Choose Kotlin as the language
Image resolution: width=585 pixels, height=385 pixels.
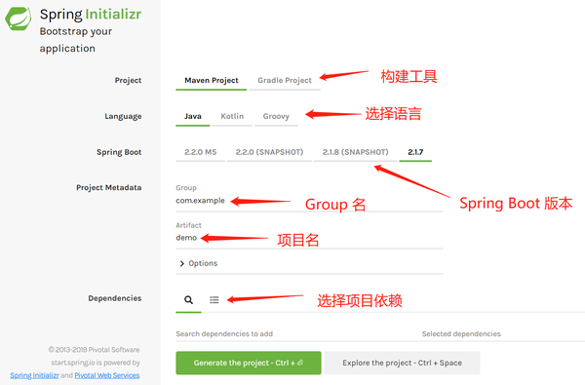(232, 116)
